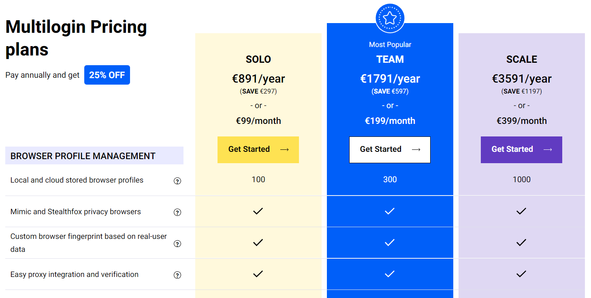Click help icon for Local and cloud stored profiles
Screen dimensions: 591x298
177,181
